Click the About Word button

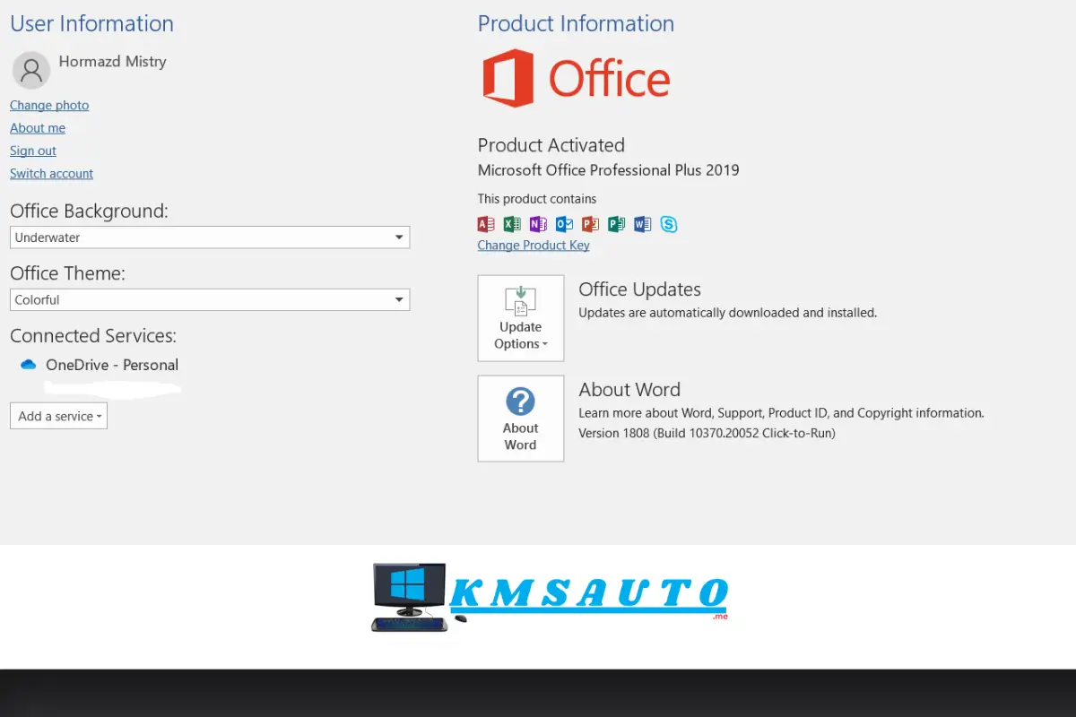coord(521,419)
